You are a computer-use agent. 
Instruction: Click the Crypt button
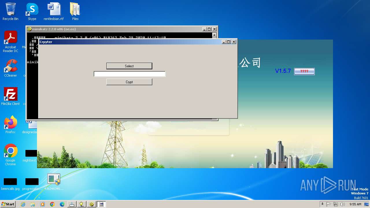(129, 82)
